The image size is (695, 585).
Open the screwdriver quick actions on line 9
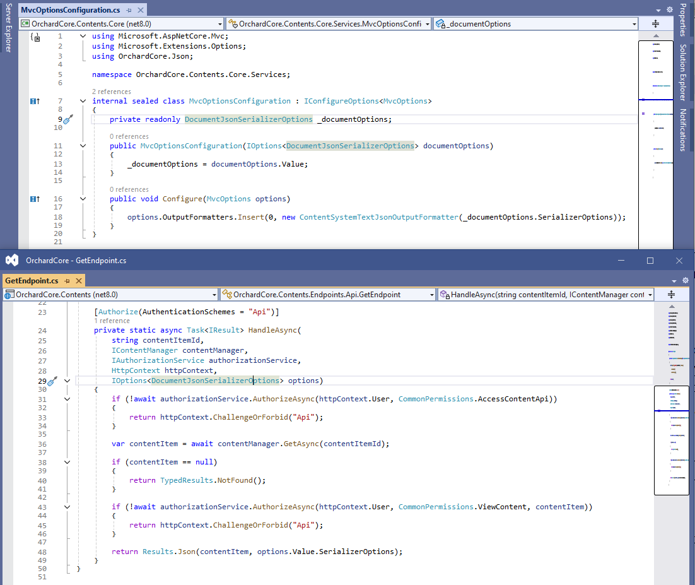click(68, 119)
